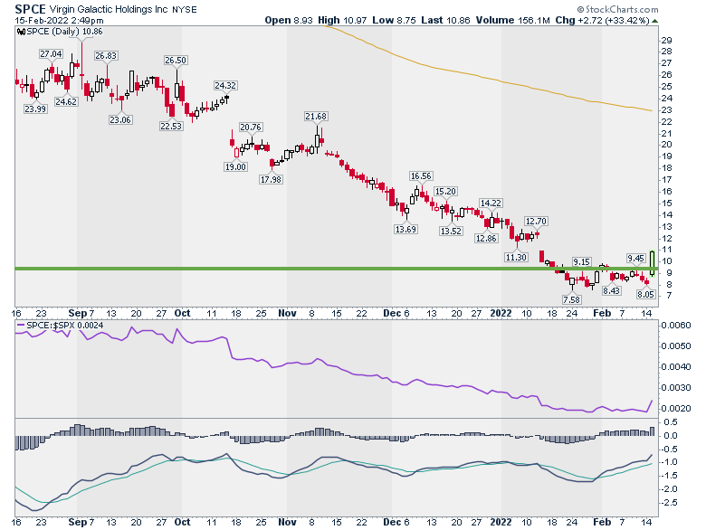Click the 12.86 price low label
This screenshot has width=706, height=530.
pyautogui.click(x=487, y=238)
